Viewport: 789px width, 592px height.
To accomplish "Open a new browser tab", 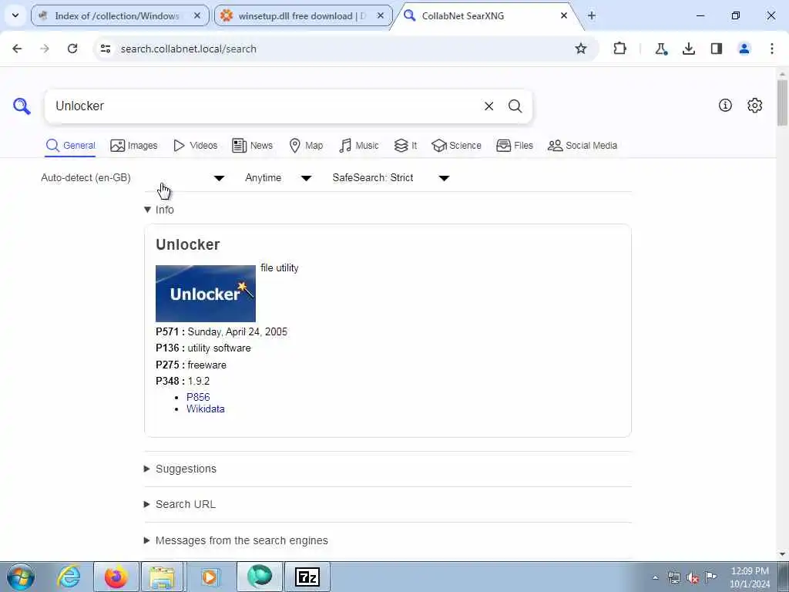I will 592,15.
